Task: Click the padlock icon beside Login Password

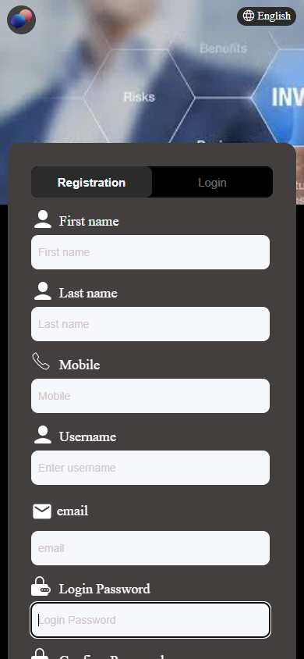Action: (41, 586)
